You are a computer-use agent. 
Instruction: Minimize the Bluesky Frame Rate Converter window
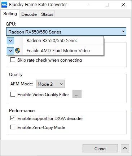[x=91, y=5]
